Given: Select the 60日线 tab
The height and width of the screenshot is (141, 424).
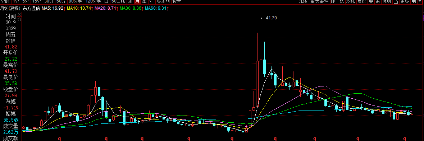Looking at the screenshot, I should click(x=118, y=2).
